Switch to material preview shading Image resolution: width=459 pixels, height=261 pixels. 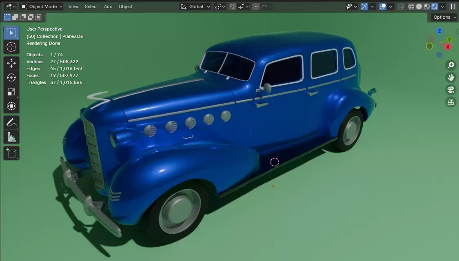pos(427,7)
